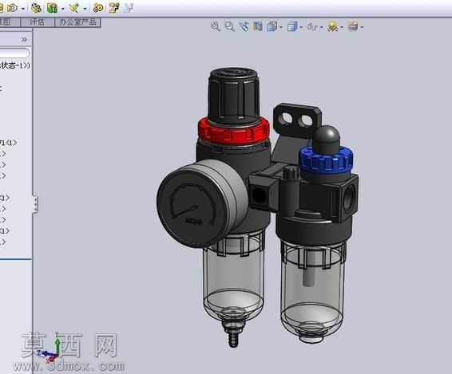Click the Apply Scene landscape icon
This screenshot has width=452, height=374.
353,26
